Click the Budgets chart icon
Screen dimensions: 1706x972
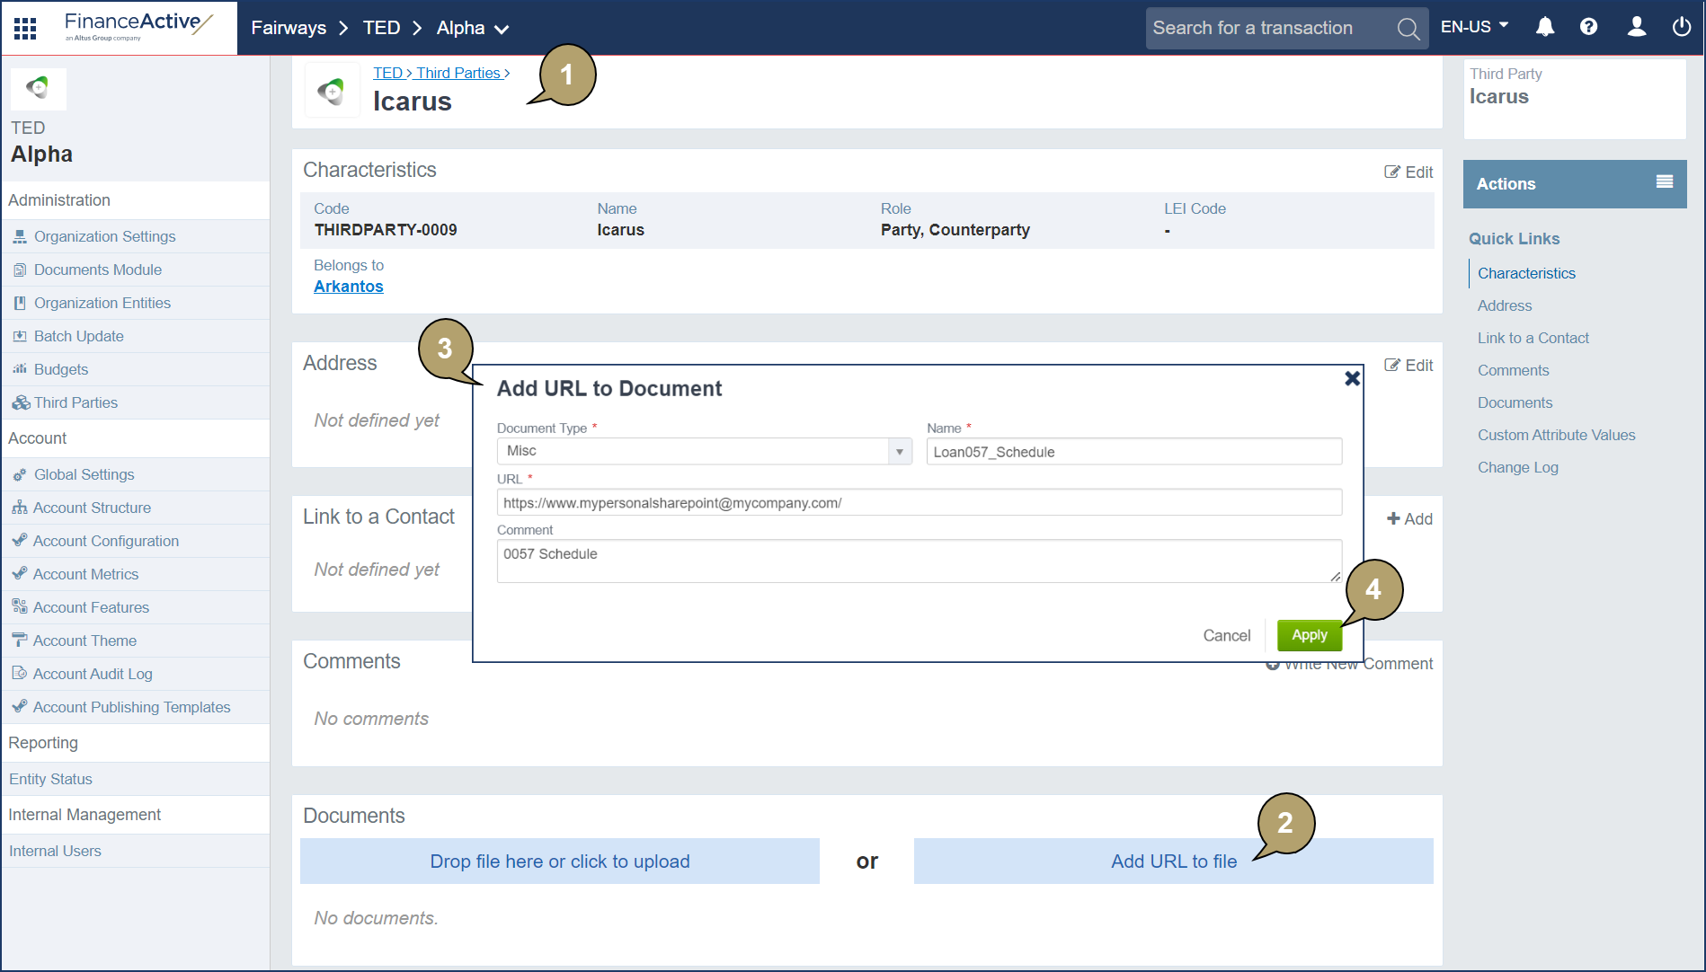[x=20, y=369]
